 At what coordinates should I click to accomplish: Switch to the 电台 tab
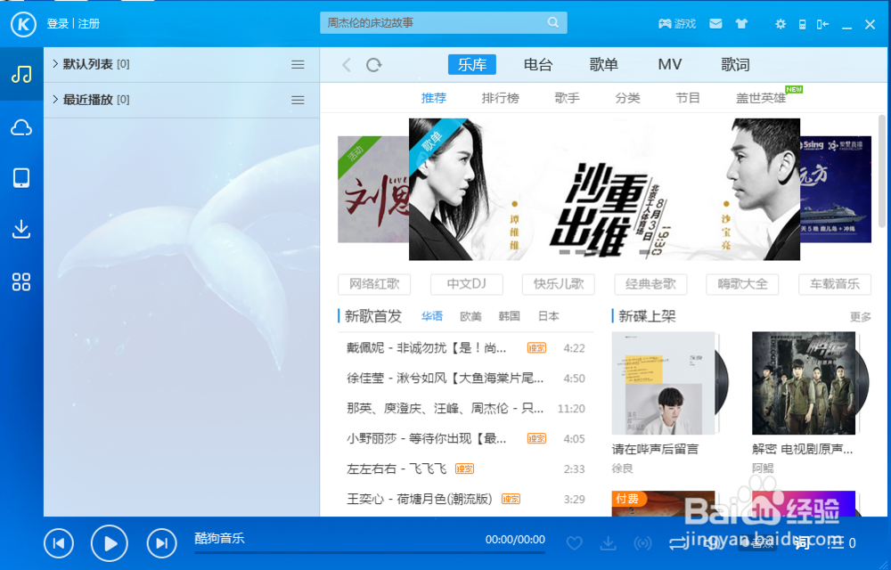538,65
